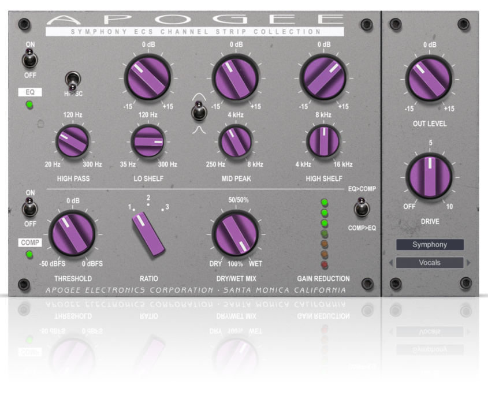Viewport: 488px width, 395px height.
Task: Click the COMP label button
Action: 30,243
